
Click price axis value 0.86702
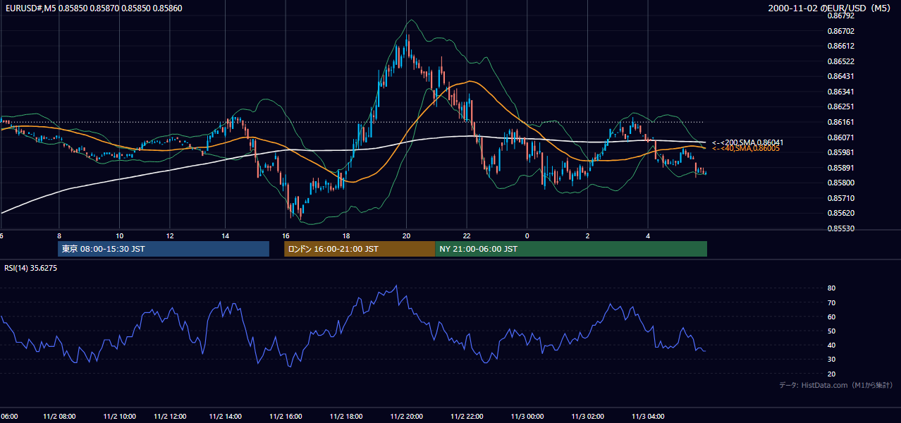[840, 31]
